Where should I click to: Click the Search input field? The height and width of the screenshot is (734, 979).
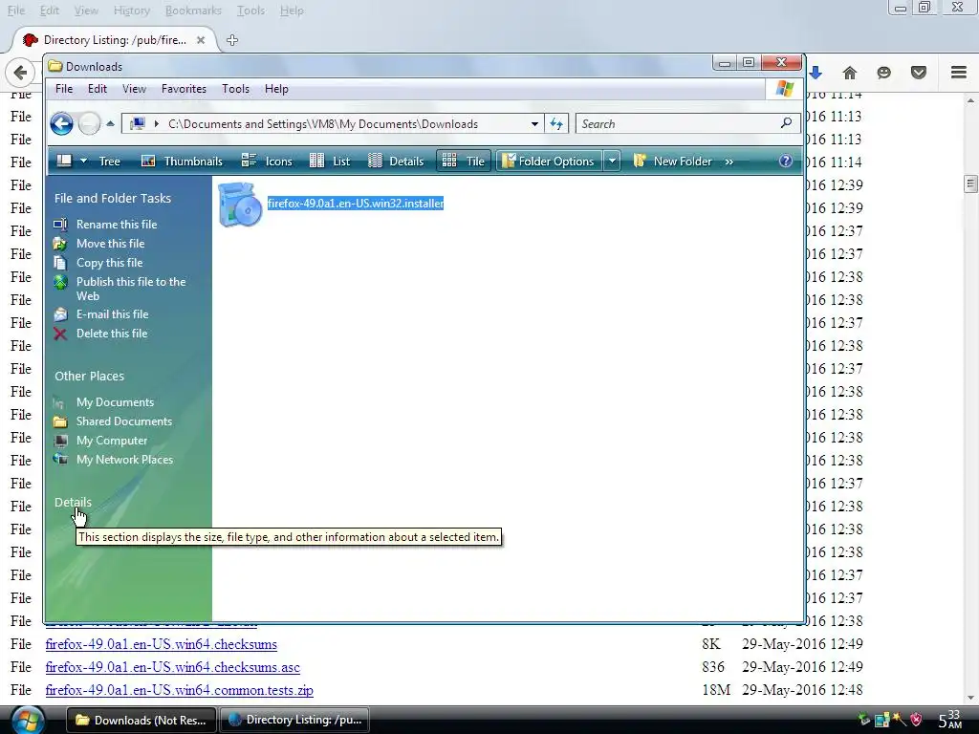(x=678, y=123)
